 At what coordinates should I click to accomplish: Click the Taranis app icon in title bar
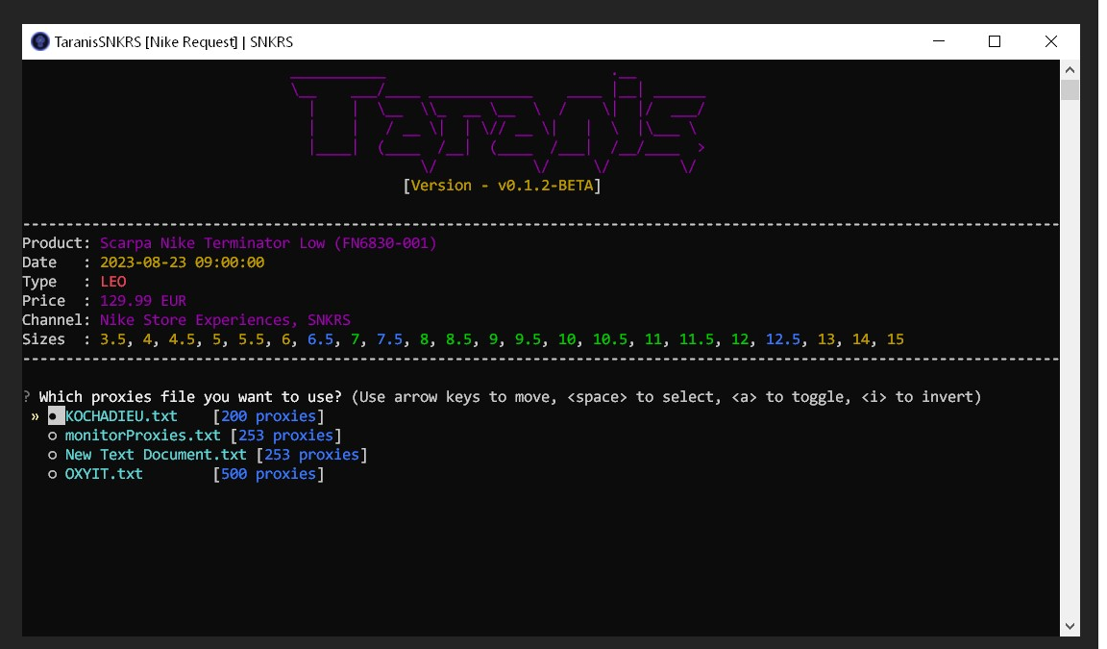pyautogui.click(x=40, y=41)
